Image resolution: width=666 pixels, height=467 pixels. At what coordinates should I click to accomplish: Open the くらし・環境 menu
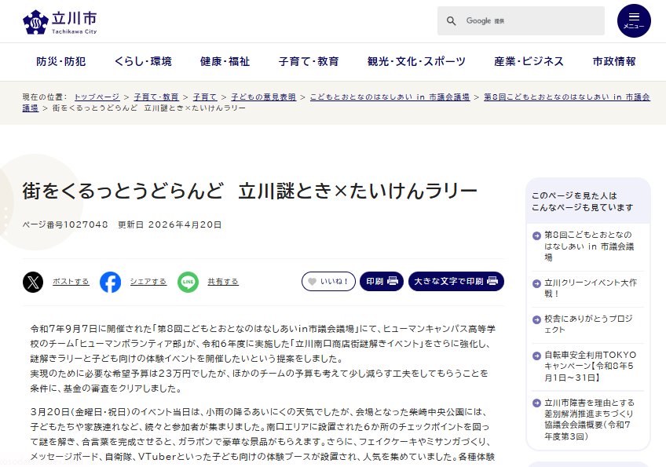click(143, 61)
